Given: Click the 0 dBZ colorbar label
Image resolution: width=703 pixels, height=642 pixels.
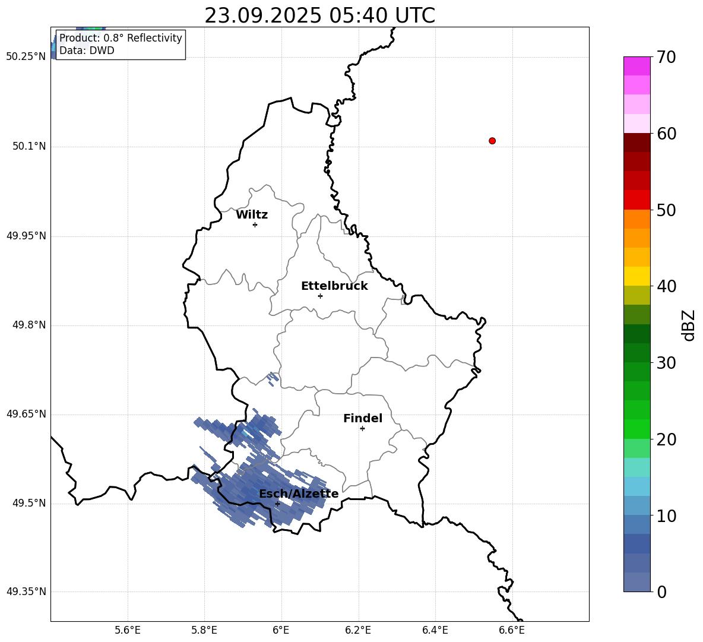Looking at the screenshot, I should pos(662,592).
